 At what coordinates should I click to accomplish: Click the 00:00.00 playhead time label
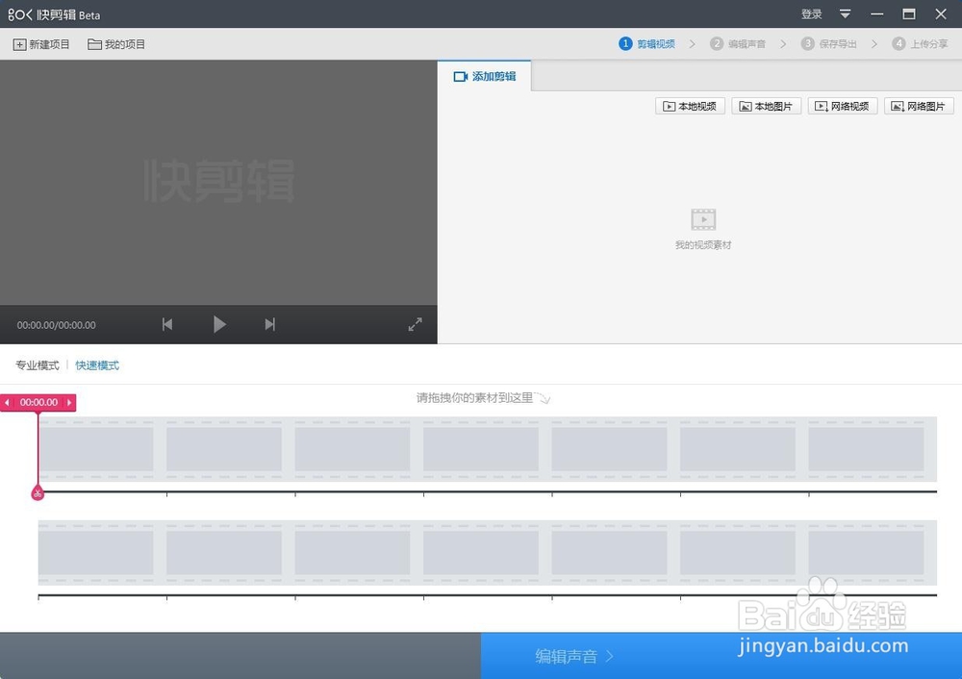pyautogui.click(x=38, y=402)
